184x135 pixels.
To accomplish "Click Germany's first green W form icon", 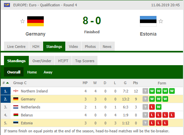I will point(152,99).
